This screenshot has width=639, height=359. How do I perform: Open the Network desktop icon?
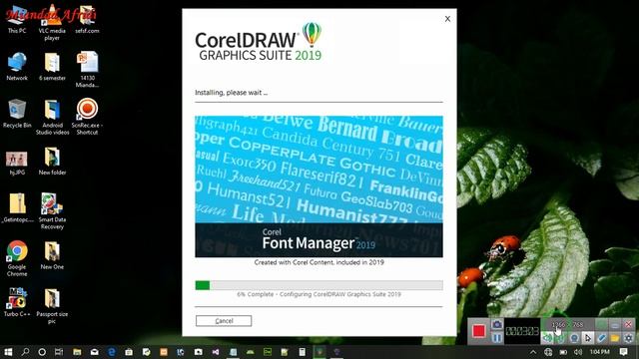click(x=17, y=67)
